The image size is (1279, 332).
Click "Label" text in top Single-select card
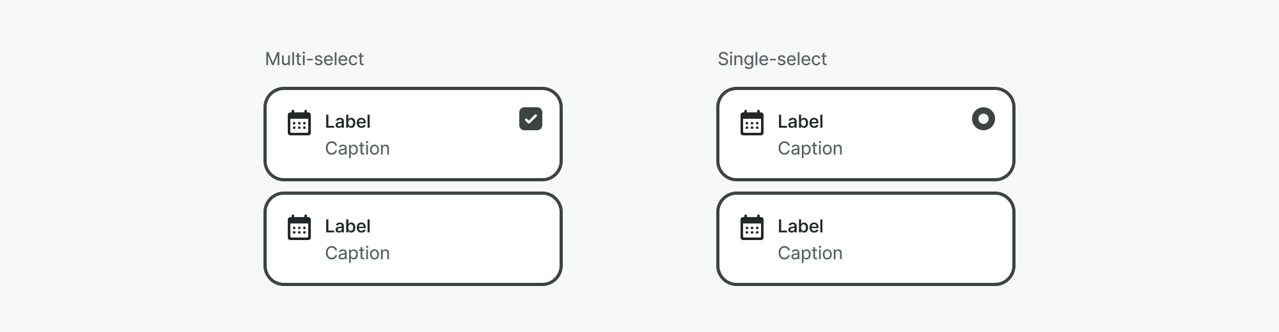[801, 121]
